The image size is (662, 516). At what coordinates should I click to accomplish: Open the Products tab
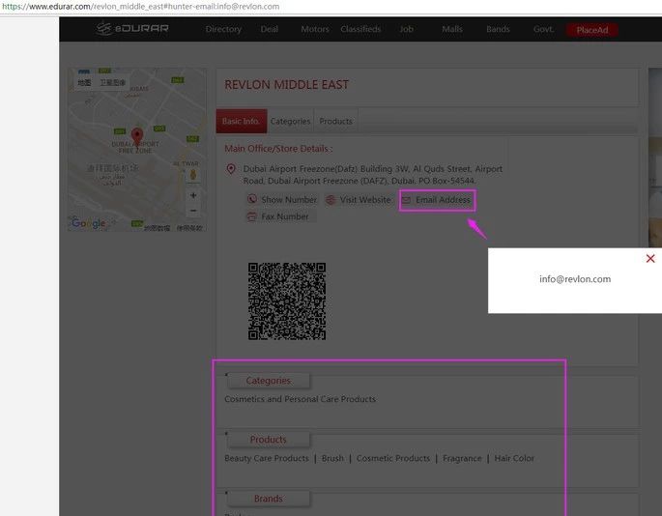(335, 122)
